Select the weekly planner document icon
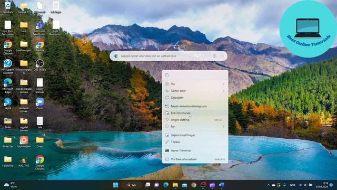Viewport: 337px width, 190px height. (x=40, y=85)
